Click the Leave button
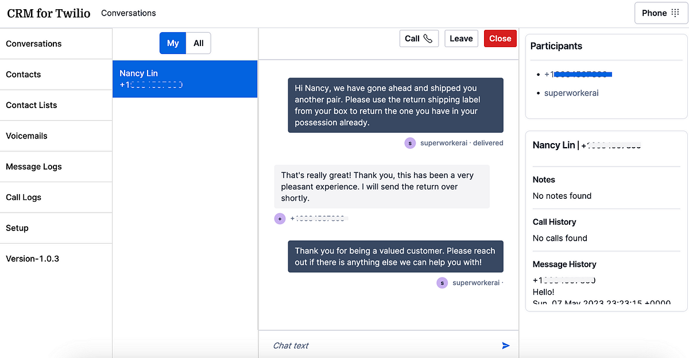The width and height of the screenshot is (689, 358). coord(461,39)
